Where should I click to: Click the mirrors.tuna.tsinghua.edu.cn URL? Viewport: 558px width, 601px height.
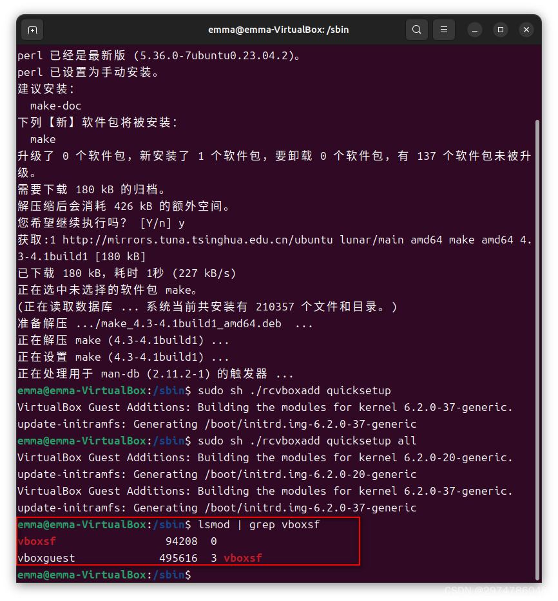click(x=198, y=240)
